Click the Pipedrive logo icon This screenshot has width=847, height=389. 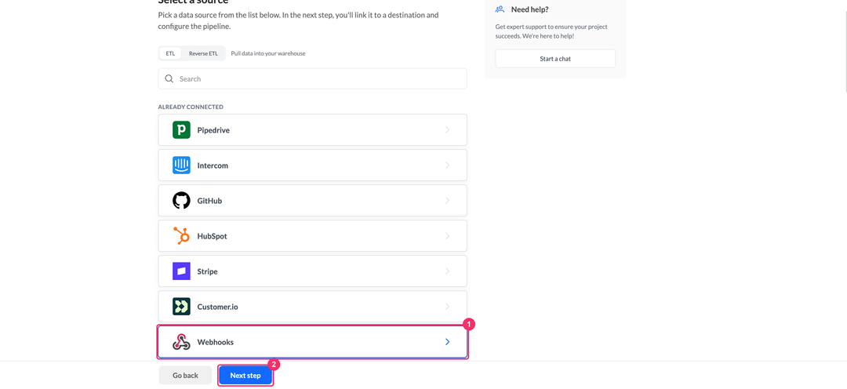(x=181, y=129)
